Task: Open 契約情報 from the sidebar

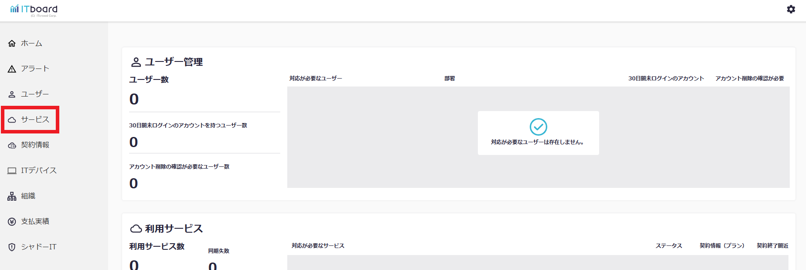Action: (x=35, y=145)
